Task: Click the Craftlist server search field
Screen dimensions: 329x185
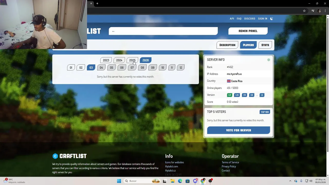Action: tap(163, 31)
